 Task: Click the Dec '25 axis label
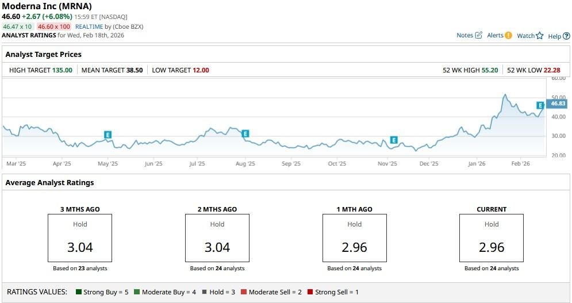(429, 163)
